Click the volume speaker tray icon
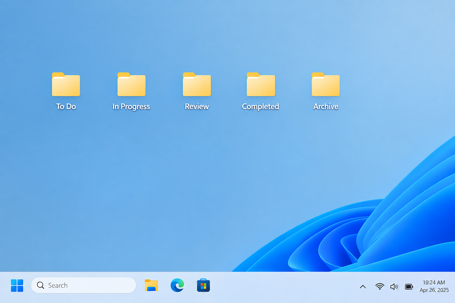Image resolution: width=455 pixels, height=303 pixels. (x=394, y=286)
